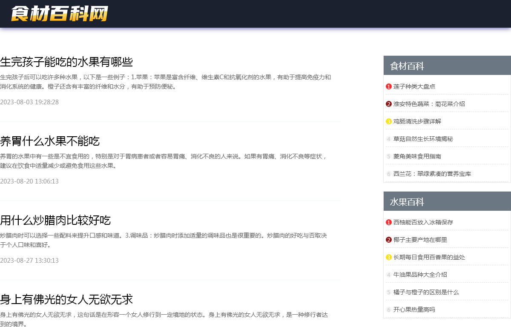Image resolution: width=511 pixels, height=327 pixels.
Task: Open article 身上有佛光的女人无欲无求
Action: [x=66, y=300]
